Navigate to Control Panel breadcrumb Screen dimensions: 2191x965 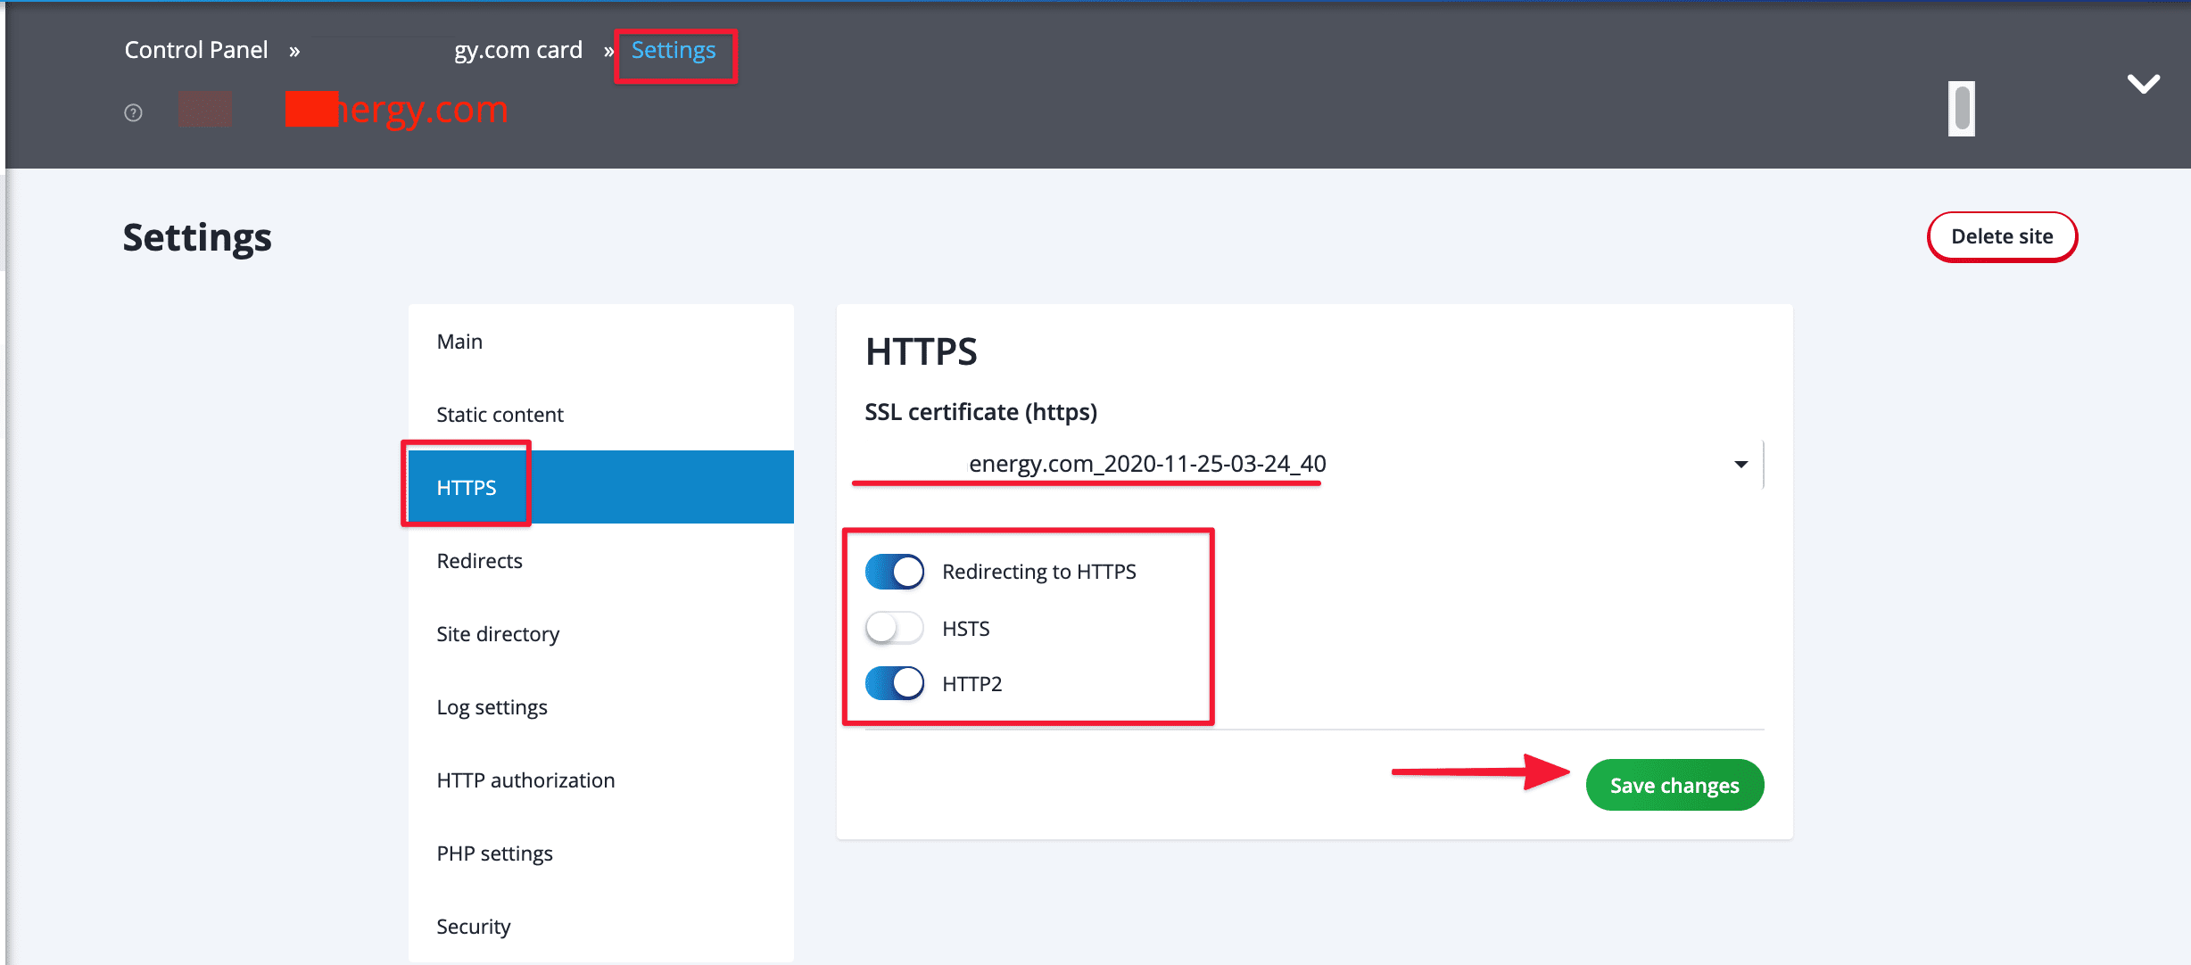click(x=196, y=50)
